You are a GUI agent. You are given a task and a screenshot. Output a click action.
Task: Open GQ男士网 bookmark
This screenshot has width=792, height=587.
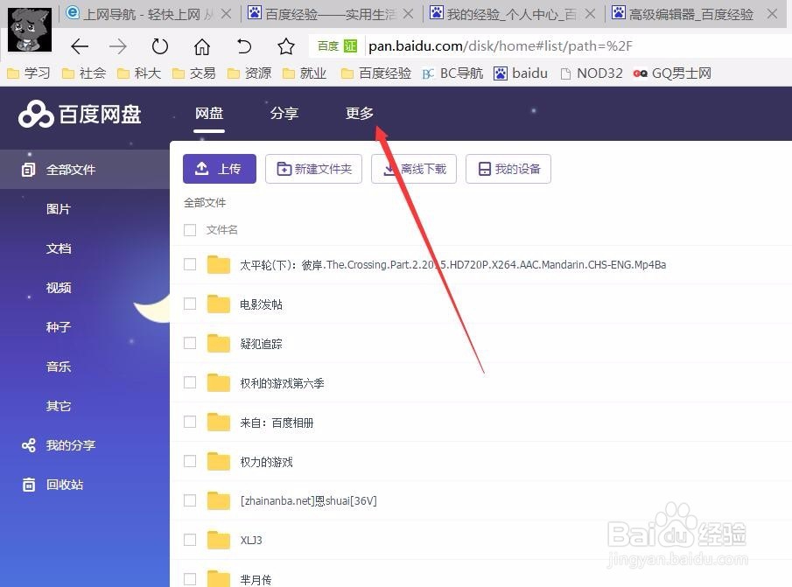click(x=672, y=73)
